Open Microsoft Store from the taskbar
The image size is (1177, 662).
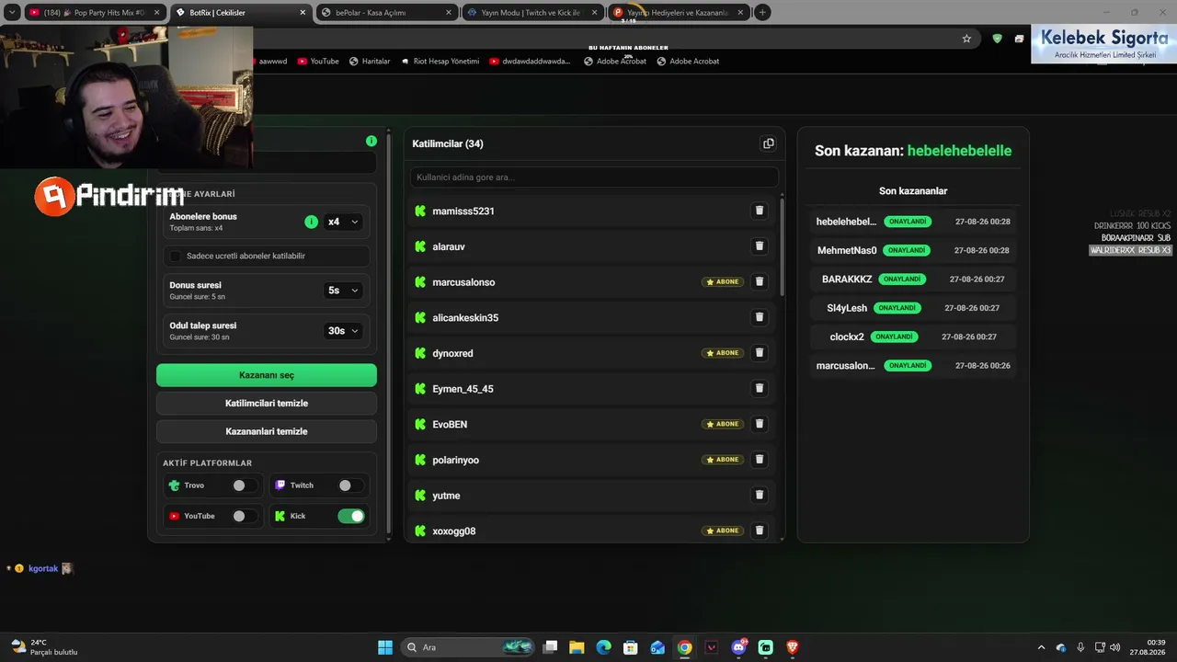coord(630,647)
